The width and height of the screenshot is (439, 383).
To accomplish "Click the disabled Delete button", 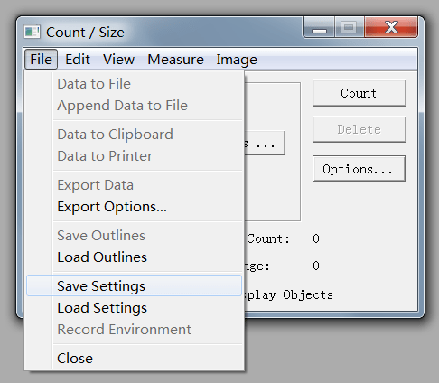I will point(360,129).
